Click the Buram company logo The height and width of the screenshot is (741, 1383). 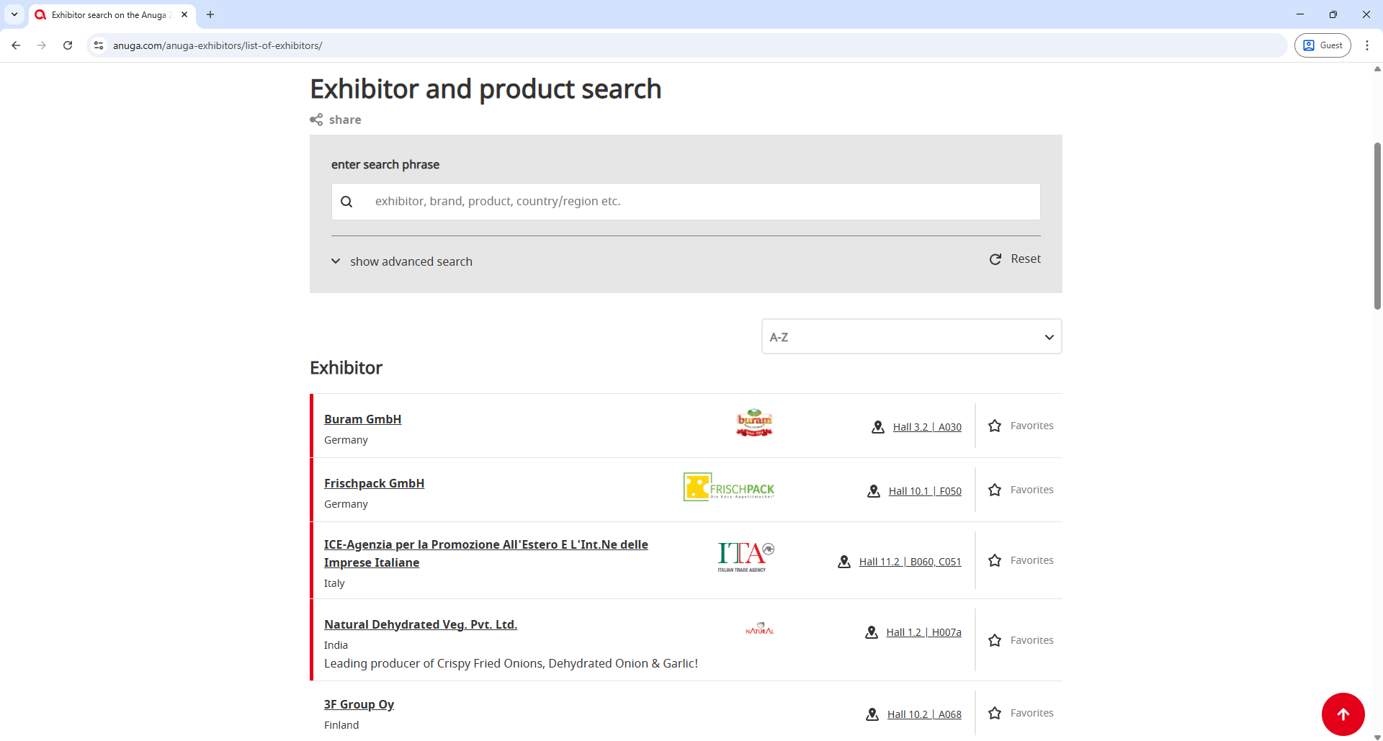754,423
